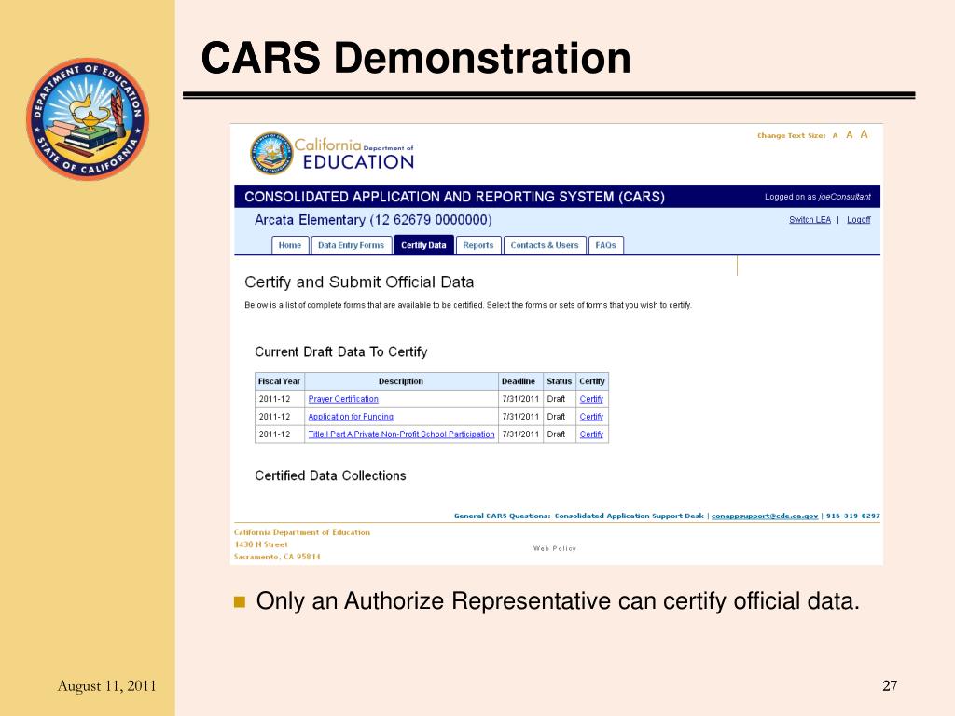Click the Certify and Submit Official Data heading
Screen dimensions: 955x716
click(359, 282)
